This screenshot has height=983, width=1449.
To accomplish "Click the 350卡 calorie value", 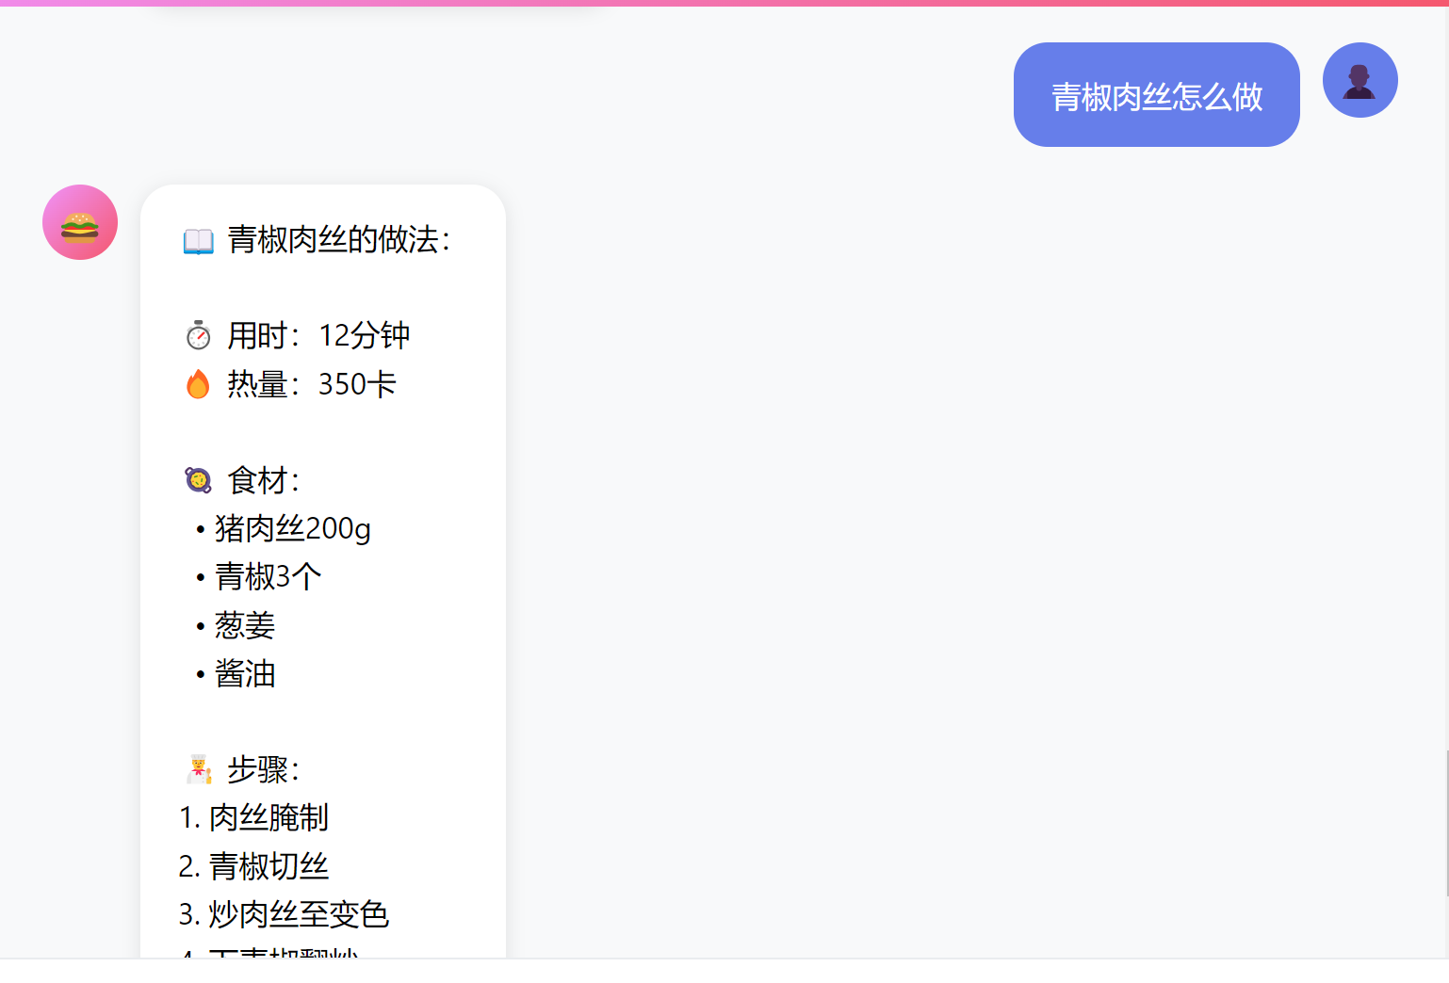I will click(x=356, y=384).
